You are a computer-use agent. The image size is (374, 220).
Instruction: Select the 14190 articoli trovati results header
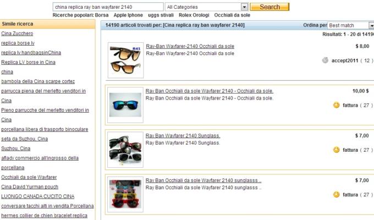click(x=175, y=25)
